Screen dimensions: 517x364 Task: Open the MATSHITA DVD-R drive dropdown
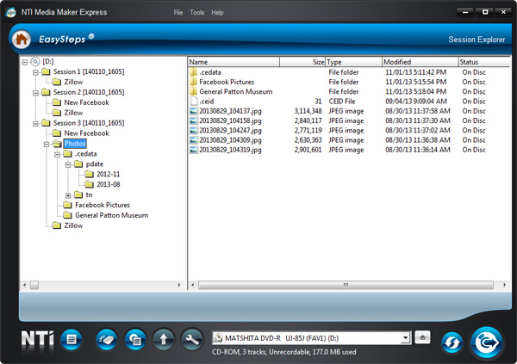tap(406, 338)
